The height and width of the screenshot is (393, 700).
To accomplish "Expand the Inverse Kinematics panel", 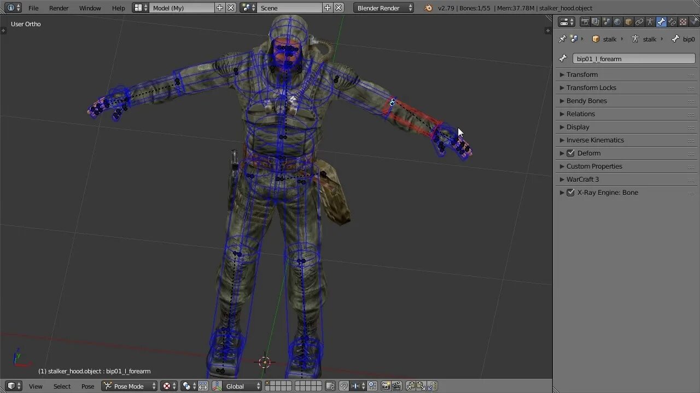I will click(x=594, y=140).
